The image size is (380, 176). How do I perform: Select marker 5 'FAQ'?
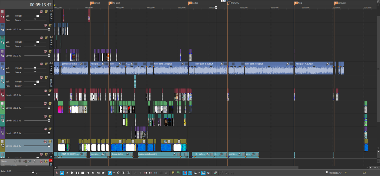click(x=296, y=3)
